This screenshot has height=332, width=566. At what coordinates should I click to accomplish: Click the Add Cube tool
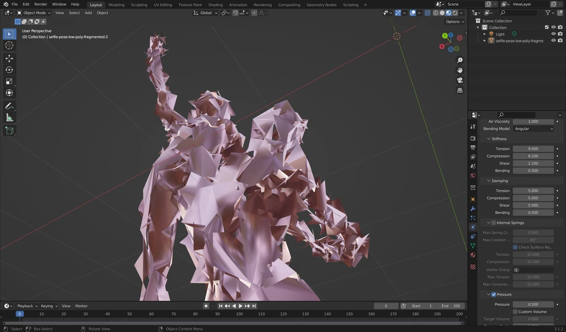pos(9,131)
